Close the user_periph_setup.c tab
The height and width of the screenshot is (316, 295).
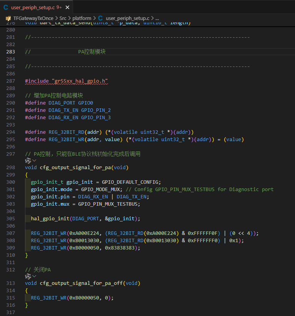pyautogui.click(x=67, y=7)
